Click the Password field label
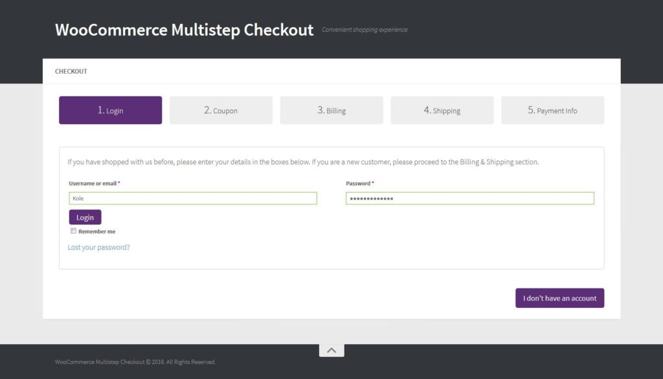 coord(358,184)
